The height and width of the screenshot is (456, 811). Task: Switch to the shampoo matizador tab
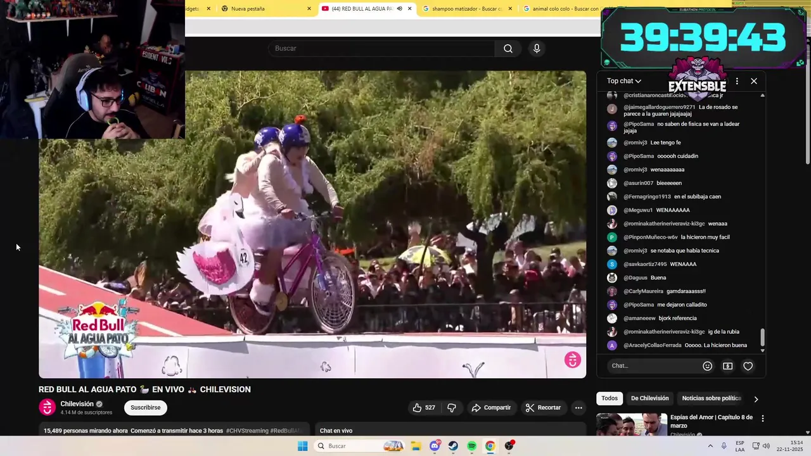pyautogui.click(x=467, y=9)
